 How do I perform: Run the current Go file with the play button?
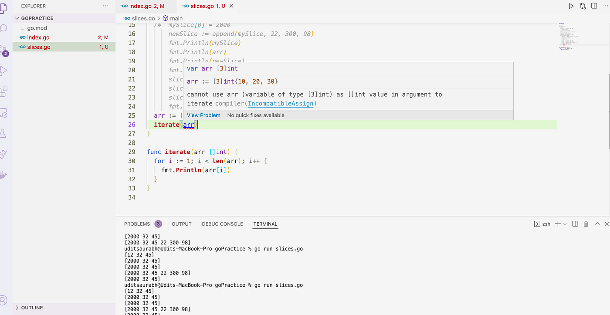click(571, 6)
